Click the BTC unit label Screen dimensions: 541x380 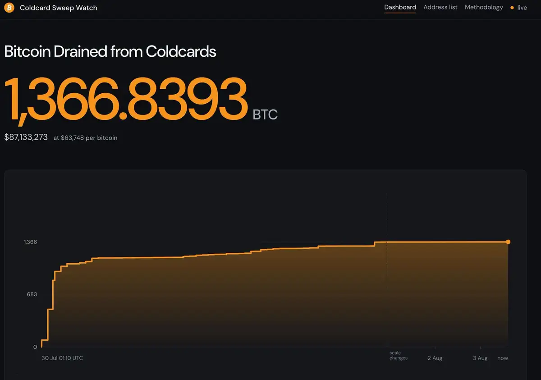265,114
